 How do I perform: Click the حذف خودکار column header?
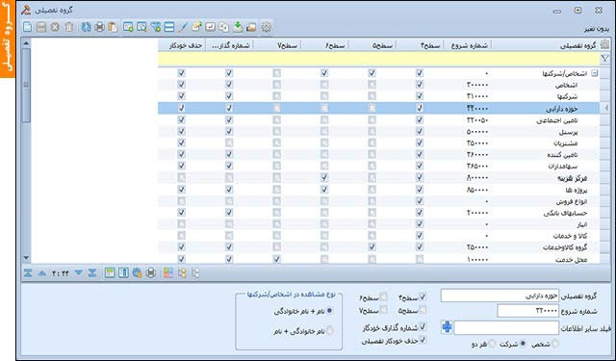[x=182, y=45]
